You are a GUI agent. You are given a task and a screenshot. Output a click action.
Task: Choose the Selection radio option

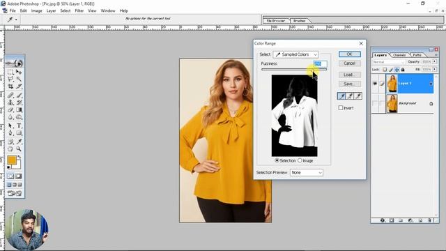click(277, 160)
